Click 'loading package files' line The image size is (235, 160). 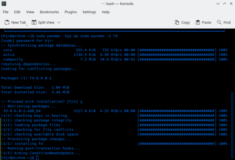[x=31, y=125]
